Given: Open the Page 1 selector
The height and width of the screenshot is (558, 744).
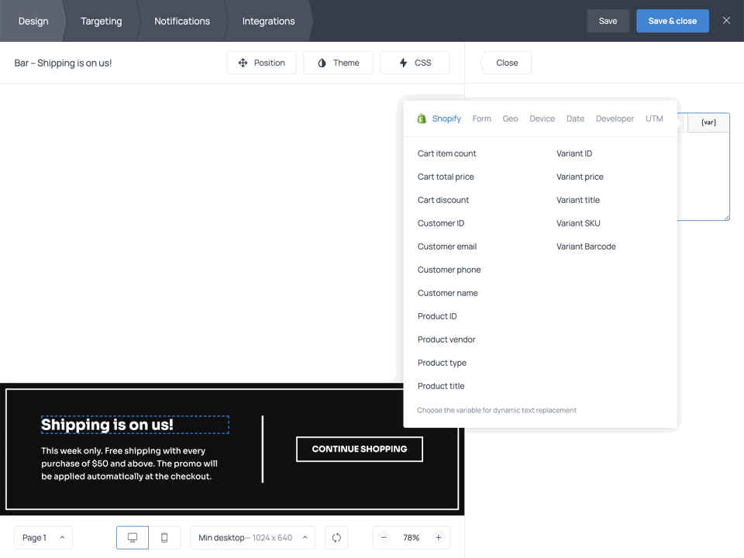Looking at the screenshot, I should click(43, 537).
